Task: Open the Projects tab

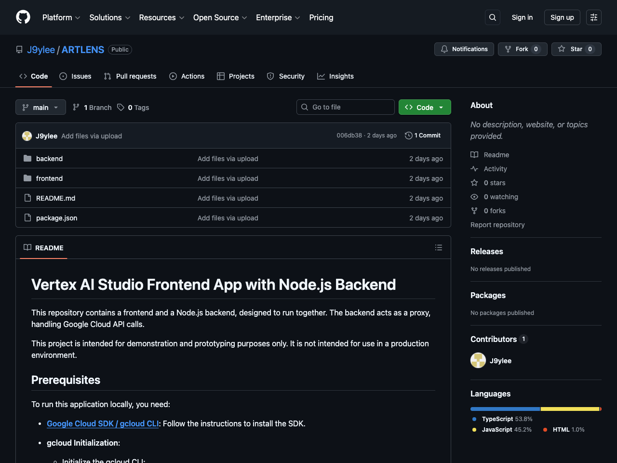Action: pos(236,76)
